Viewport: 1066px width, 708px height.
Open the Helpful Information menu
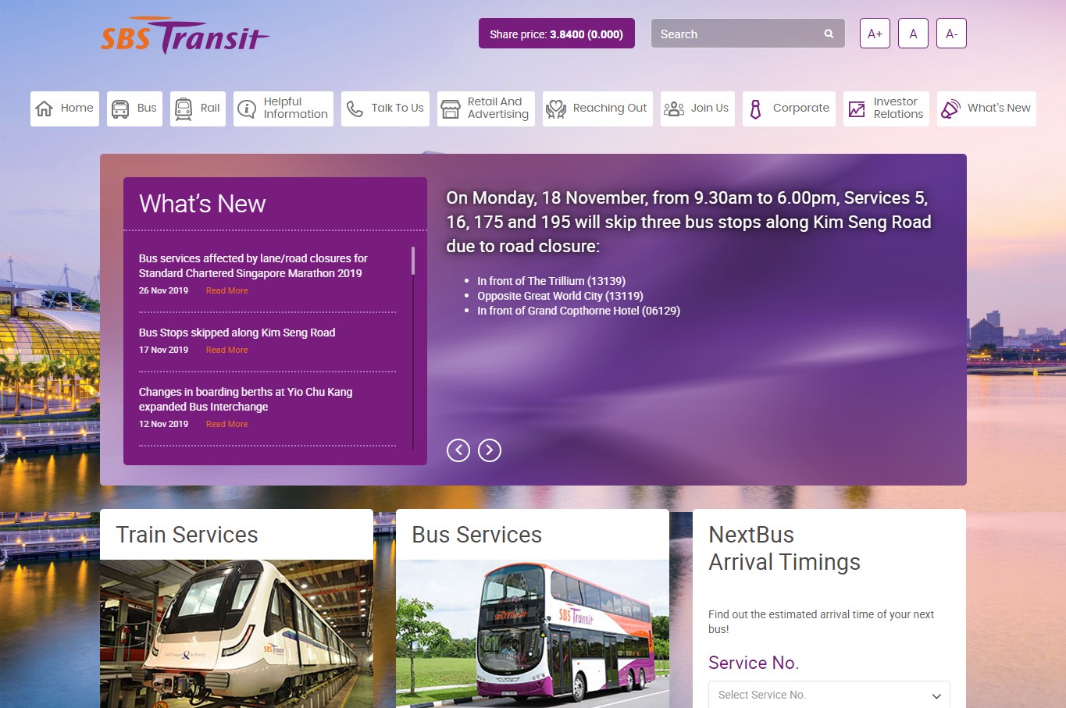[283, 109]
